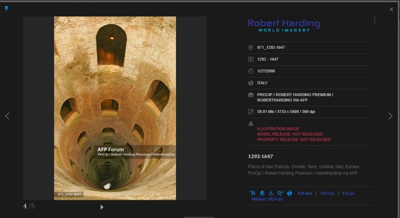This screenshot has width=400, height=218.
Task: Go to the previous image arrow
Action: [x=7, y=116]
